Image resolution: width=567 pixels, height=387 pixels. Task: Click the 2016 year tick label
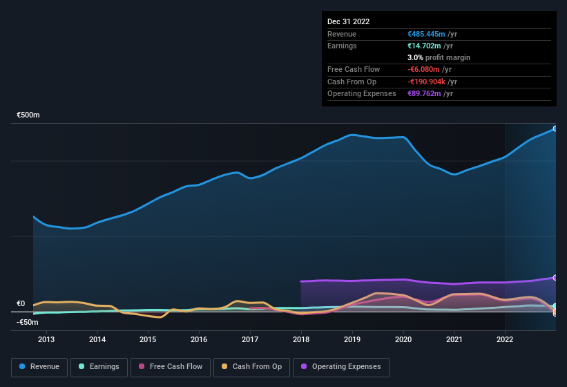tap(199, 339)
